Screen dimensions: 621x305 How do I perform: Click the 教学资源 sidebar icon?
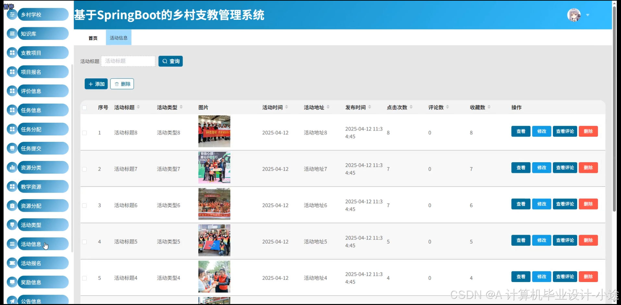[x=12, y=186]
